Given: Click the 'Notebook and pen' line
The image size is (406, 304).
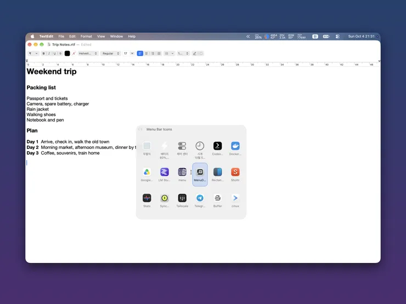Looking at the screenshot, I should coord(45,120).
